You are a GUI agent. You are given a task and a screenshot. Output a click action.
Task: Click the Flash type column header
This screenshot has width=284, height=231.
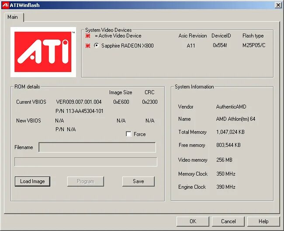click(253, 36)
